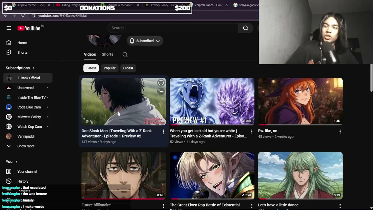Click the browser back arrow
The height and width of the screenshot is (210, 373).
(x=6, y=15)
